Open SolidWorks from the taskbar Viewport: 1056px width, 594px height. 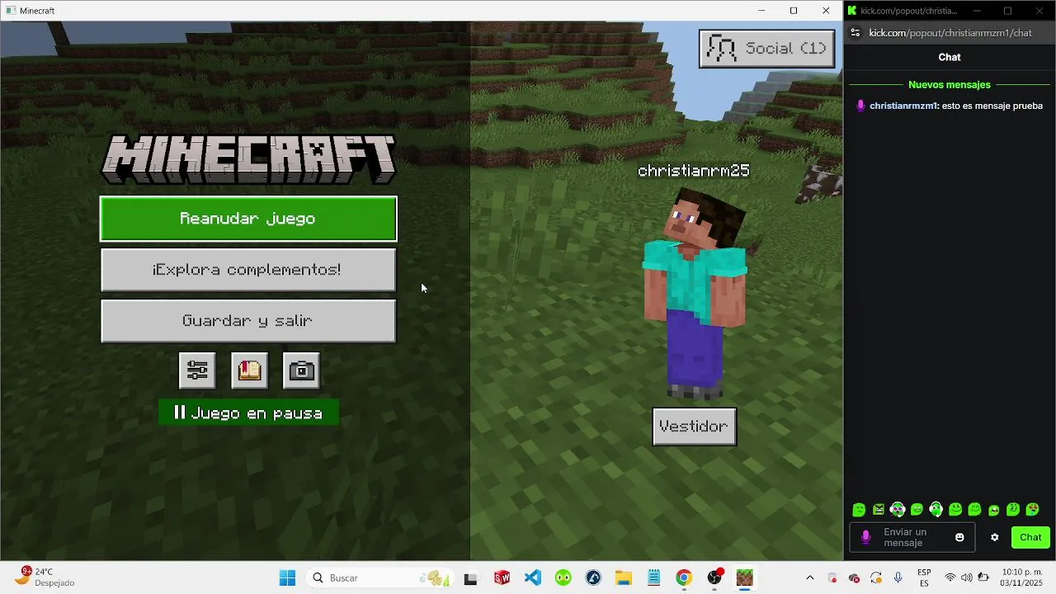point(502,578)
